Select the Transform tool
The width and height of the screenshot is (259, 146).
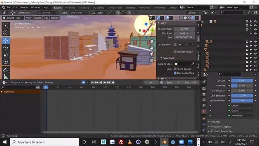point(6,62)
